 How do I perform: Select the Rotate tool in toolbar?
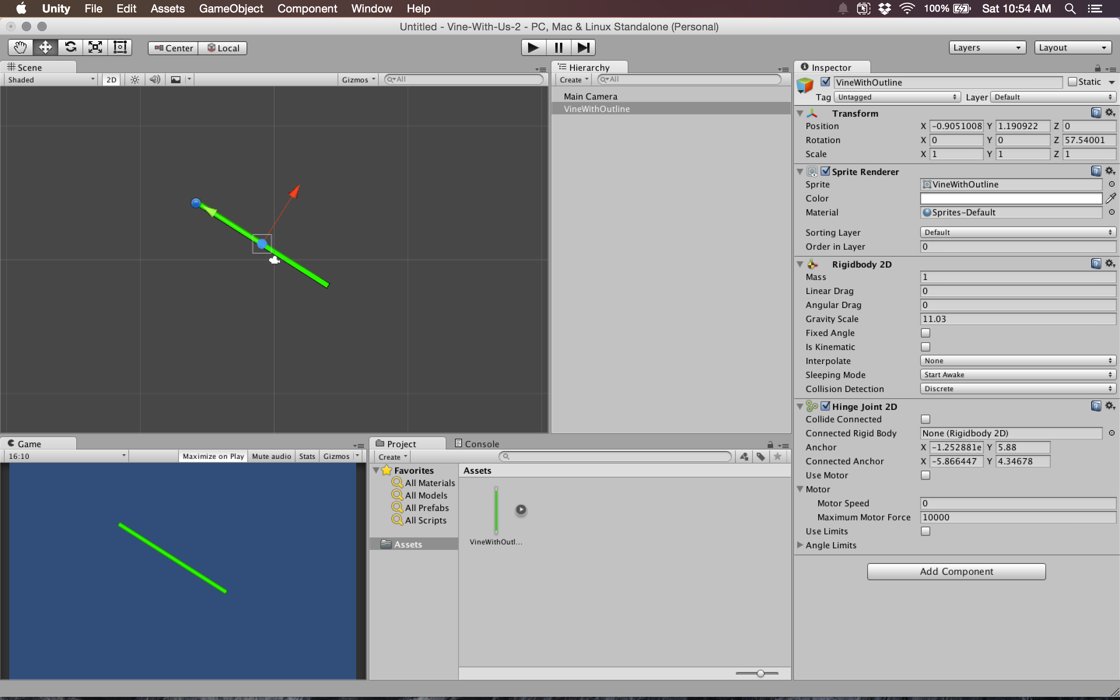click(70, 48)
